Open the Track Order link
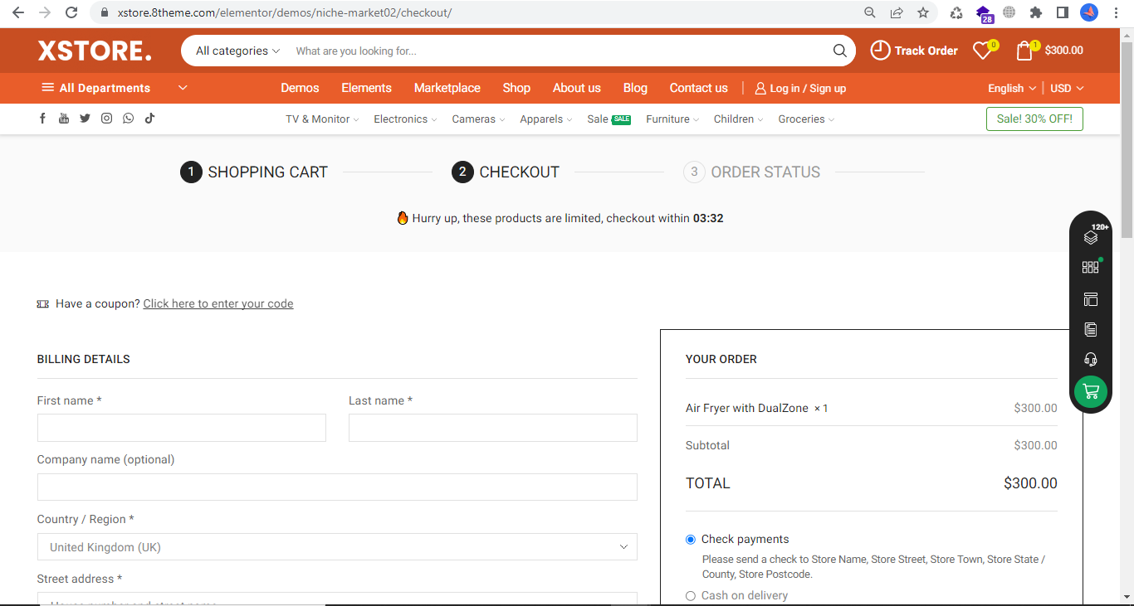The image size is (1134, 606). [x=914, y=51]
